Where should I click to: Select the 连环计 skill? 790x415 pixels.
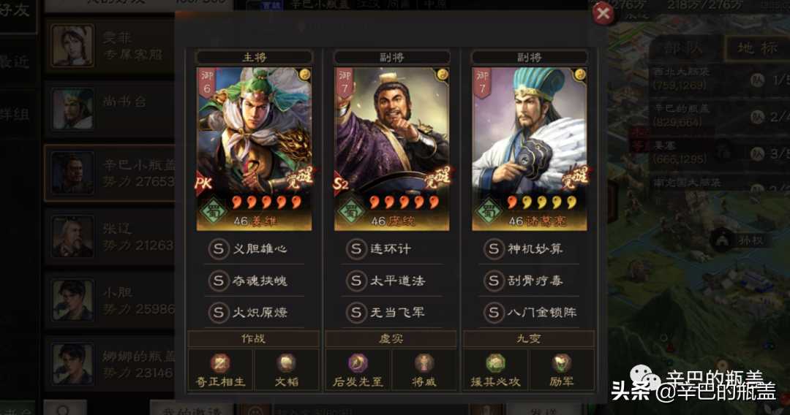(391, 248)
